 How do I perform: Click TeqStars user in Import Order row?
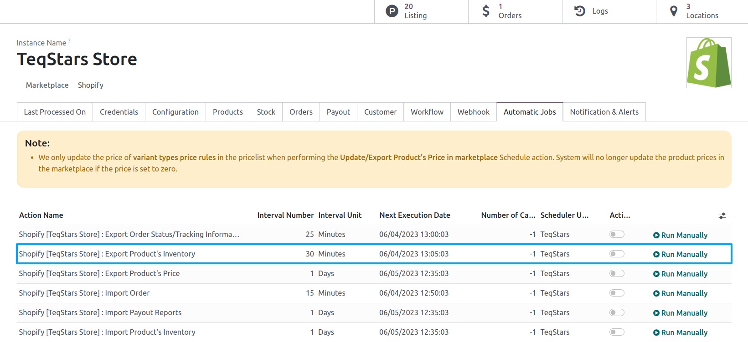[555, 293]
